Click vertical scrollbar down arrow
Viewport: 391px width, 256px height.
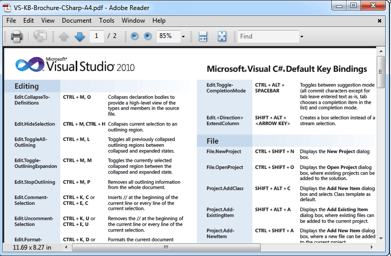point(381,239)
